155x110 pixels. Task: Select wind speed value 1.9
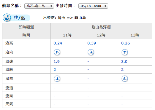point(57,62)
